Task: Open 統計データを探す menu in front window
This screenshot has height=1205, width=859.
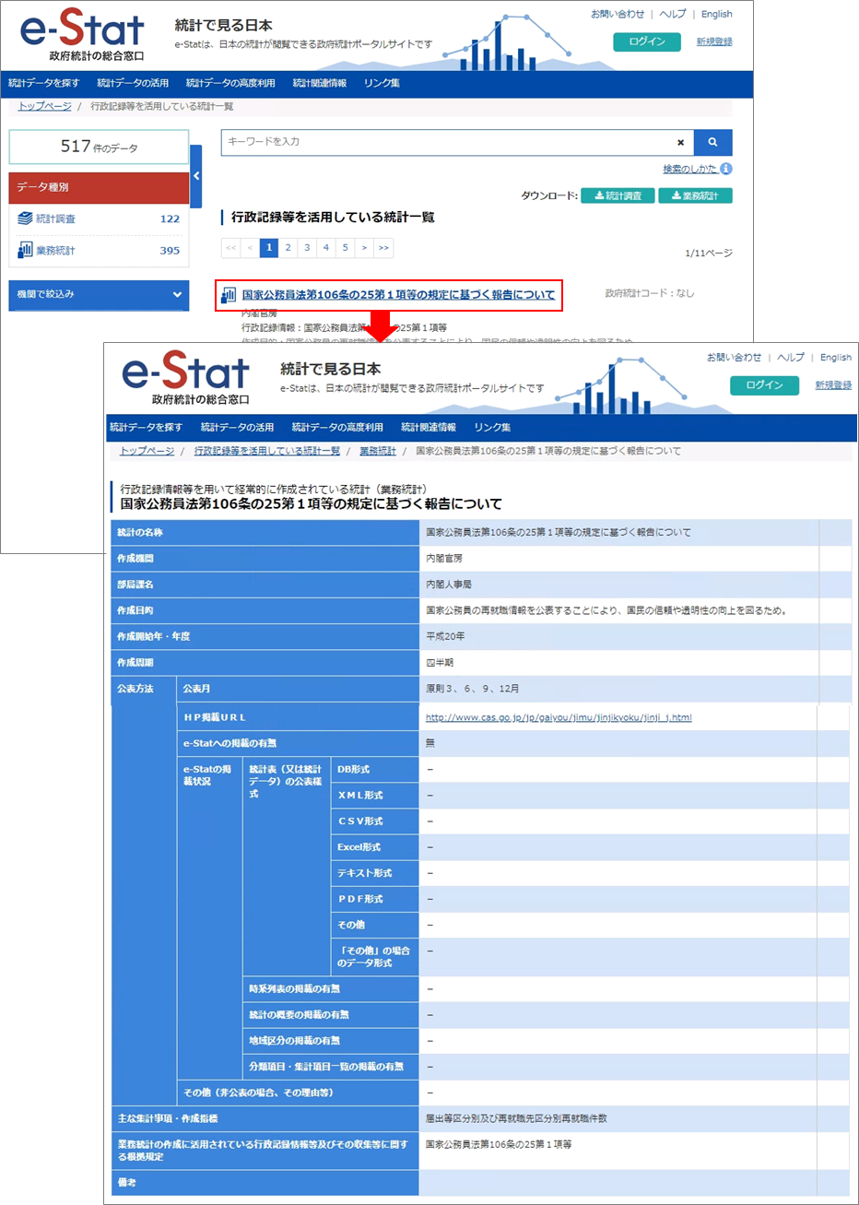Action: pyautogui.click(x=146, y=427)
